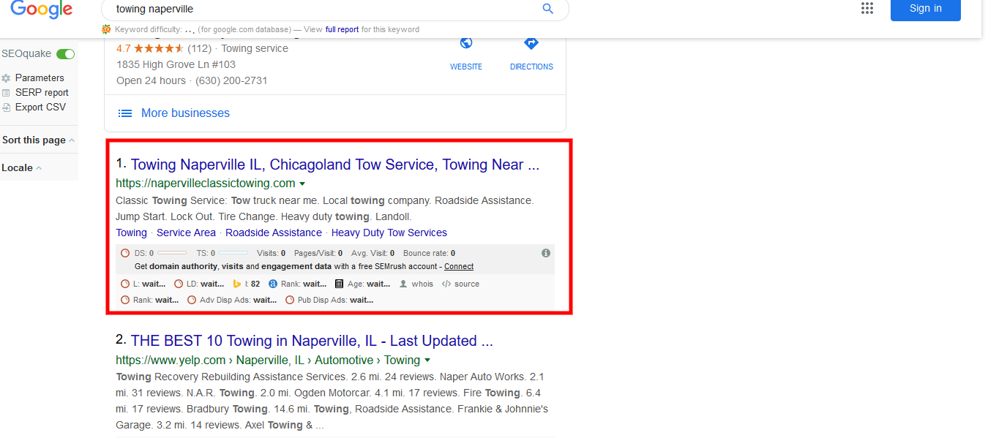This screenshot has height=438, width=988.
Task: Open the whois link
Action: (422, 284)
